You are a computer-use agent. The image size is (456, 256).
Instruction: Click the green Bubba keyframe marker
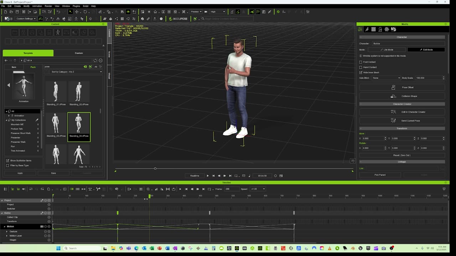pos(118,213)
